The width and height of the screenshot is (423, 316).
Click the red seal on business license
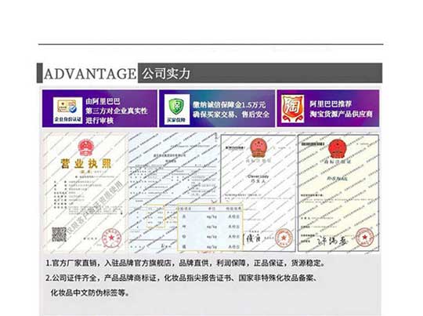click(x=111, y=238)
